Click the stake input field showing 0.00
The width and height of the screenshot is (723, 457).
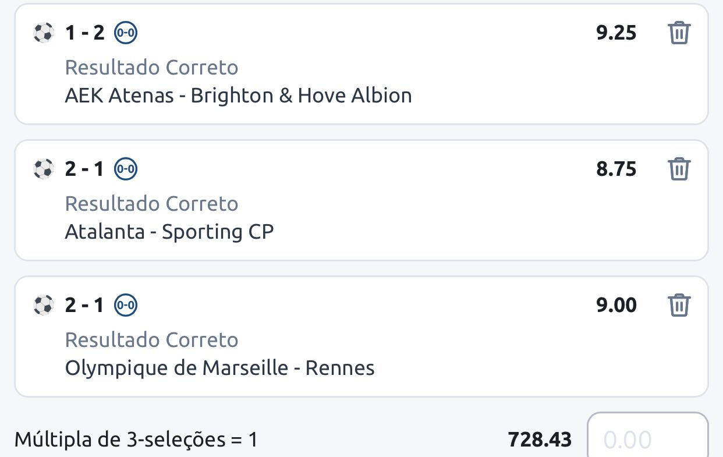pyautogui.click(x=647, y=437)
